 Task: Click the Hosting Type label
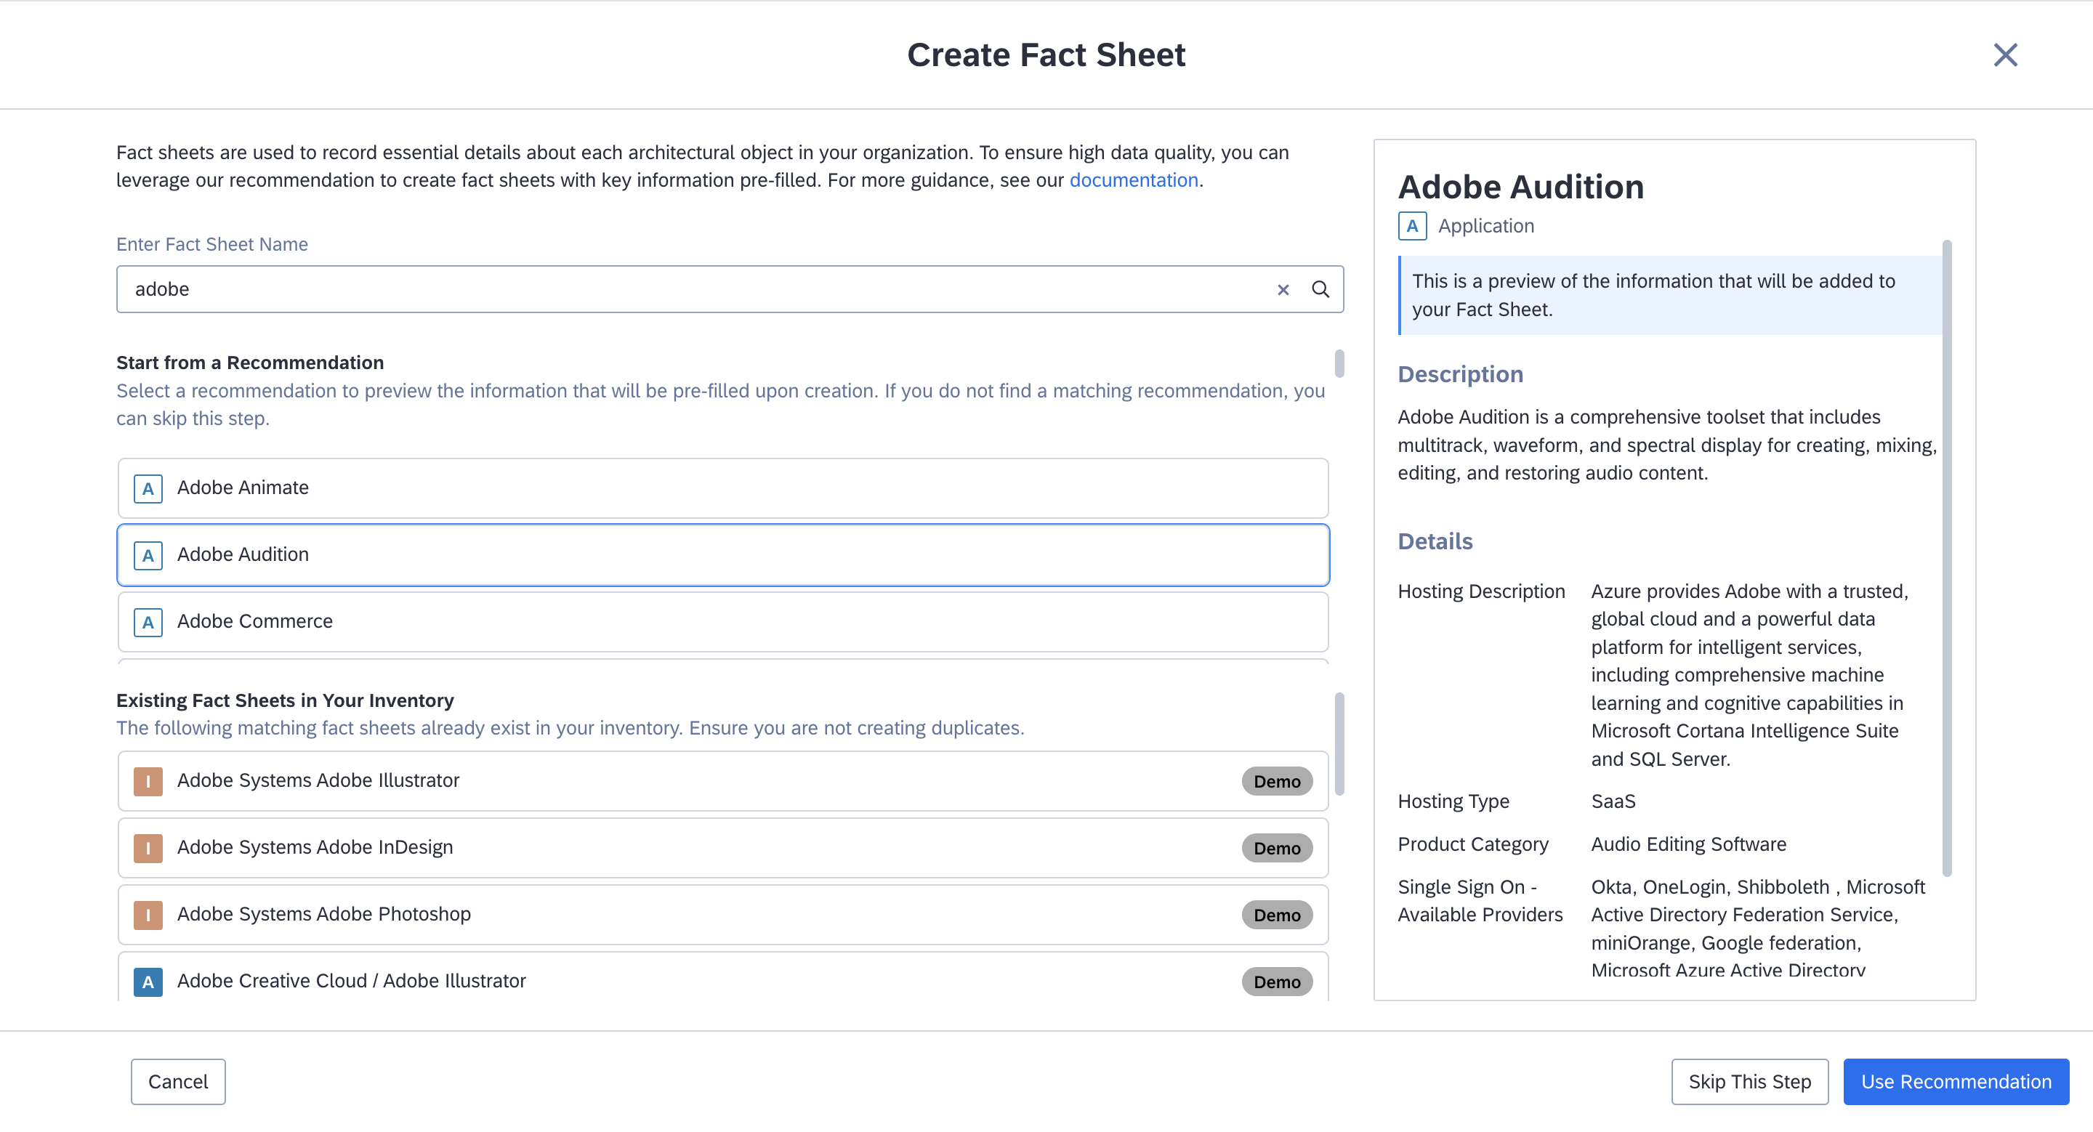point(1453,801)
